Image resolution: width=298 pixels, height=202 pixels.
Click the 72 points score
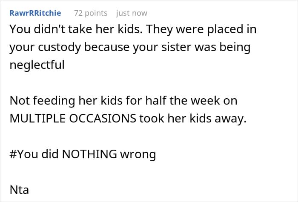point(91,13)
